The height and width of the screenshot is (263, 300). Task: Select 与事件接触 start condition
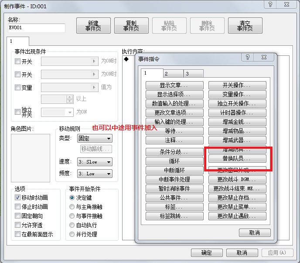coord(72,216)
